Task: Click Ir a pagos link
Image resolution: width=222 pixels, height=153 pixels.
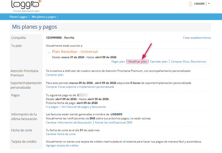Action: [52, 107]
